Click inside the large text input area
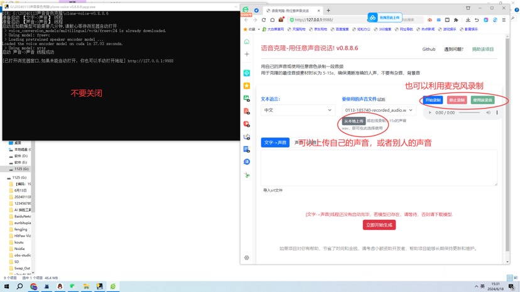520x292 pixels. tap(379, 167)
